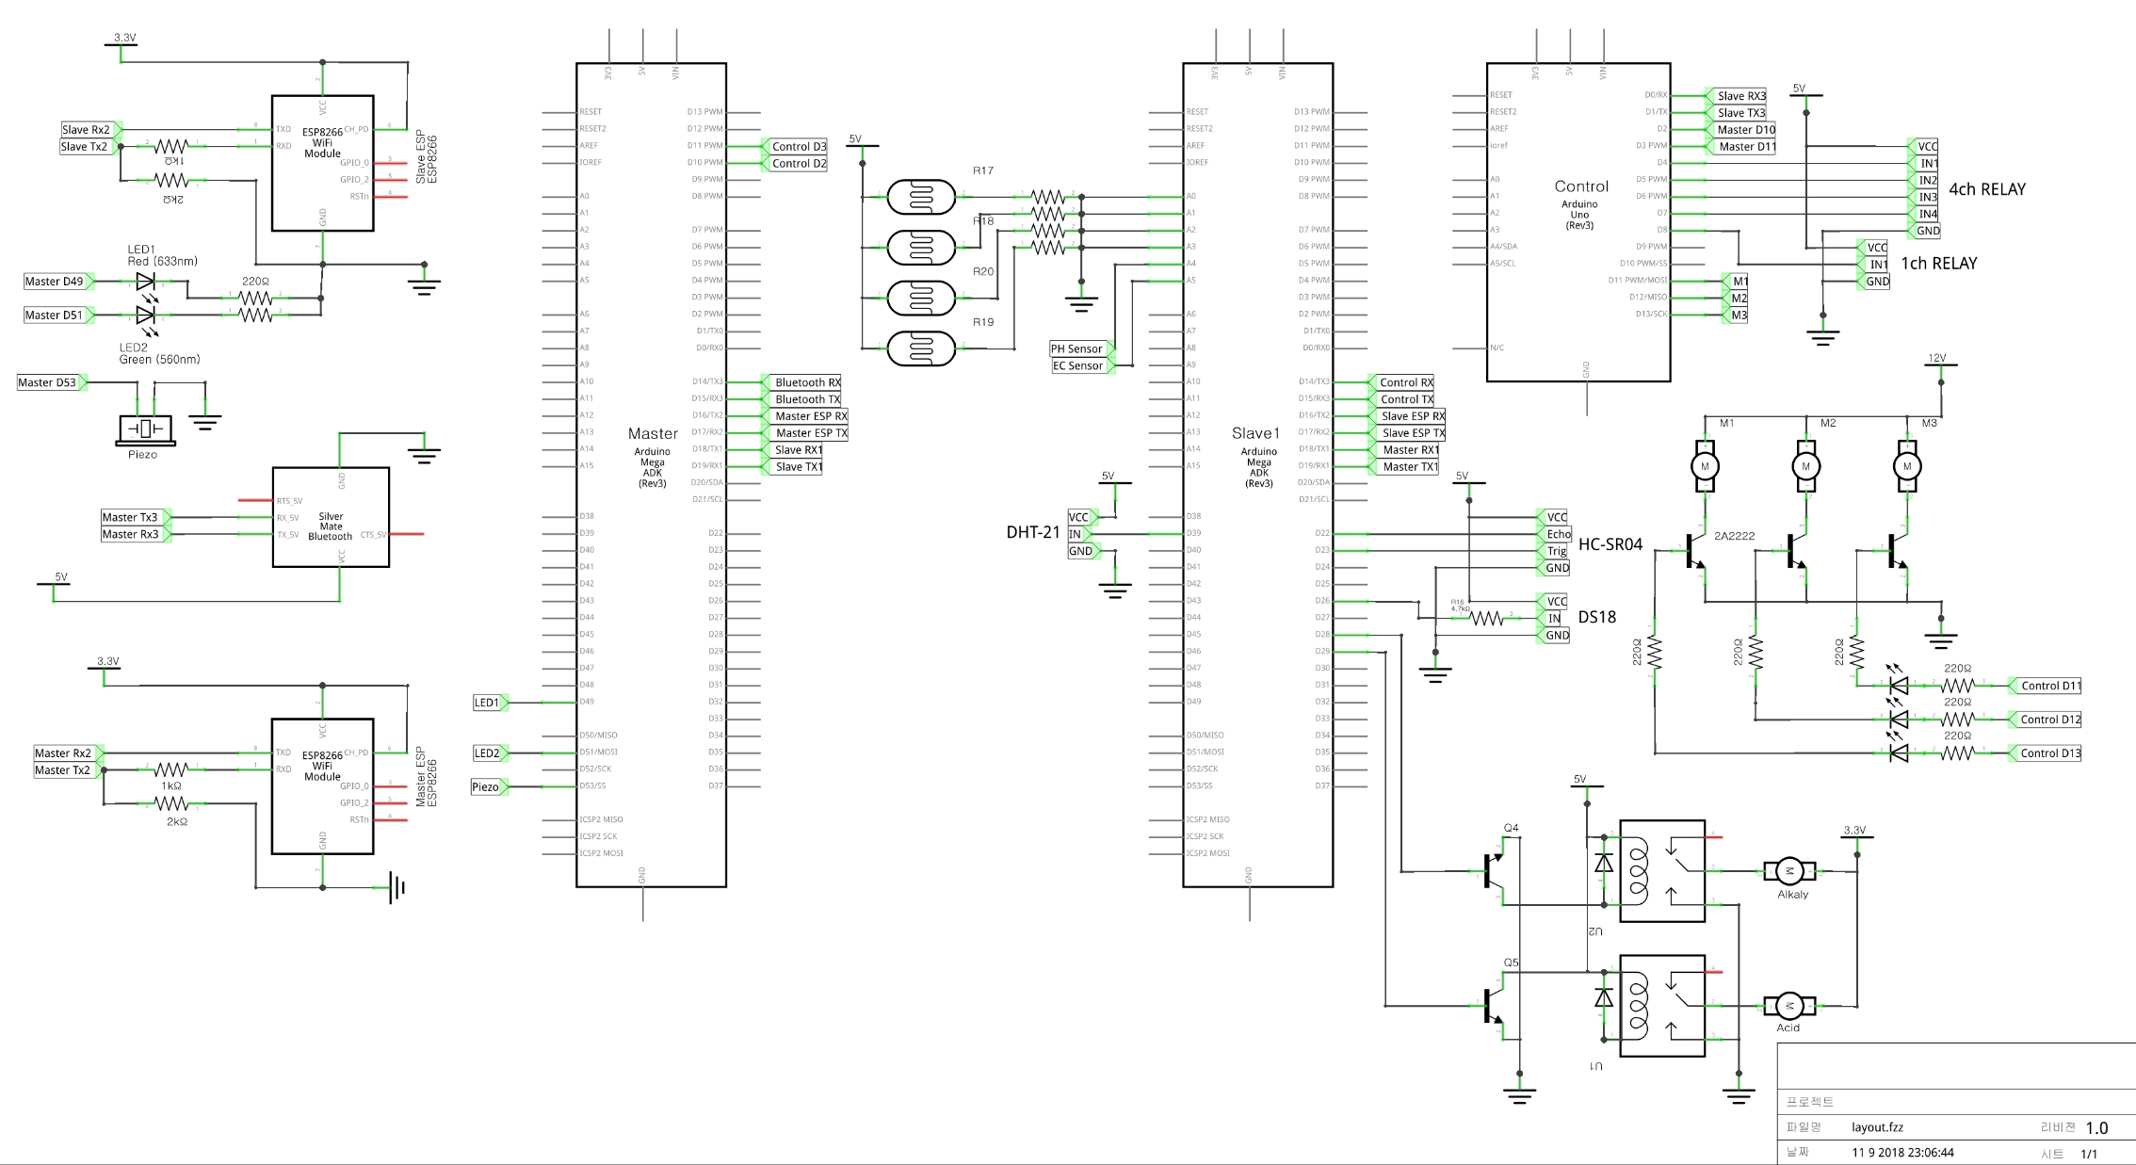This screenshot has height=1165, width=2136.
Task: Click the Master ESP RX net label
Action: point(804,416)
